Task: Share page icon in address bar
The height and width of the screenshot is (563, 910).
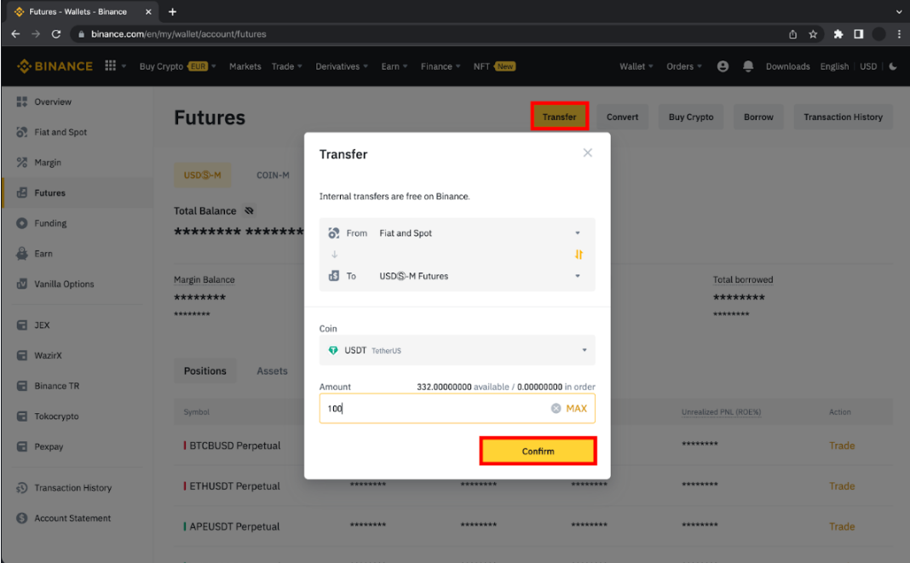Action: click(x=792, y=34)
